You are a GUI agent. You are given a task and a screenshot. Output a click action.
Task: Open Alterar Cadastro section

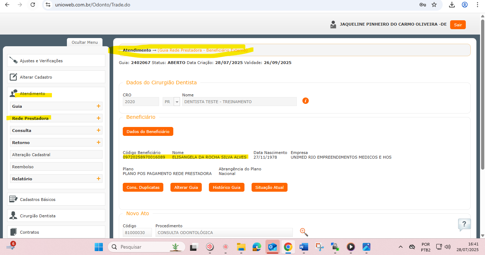(56, 77)
